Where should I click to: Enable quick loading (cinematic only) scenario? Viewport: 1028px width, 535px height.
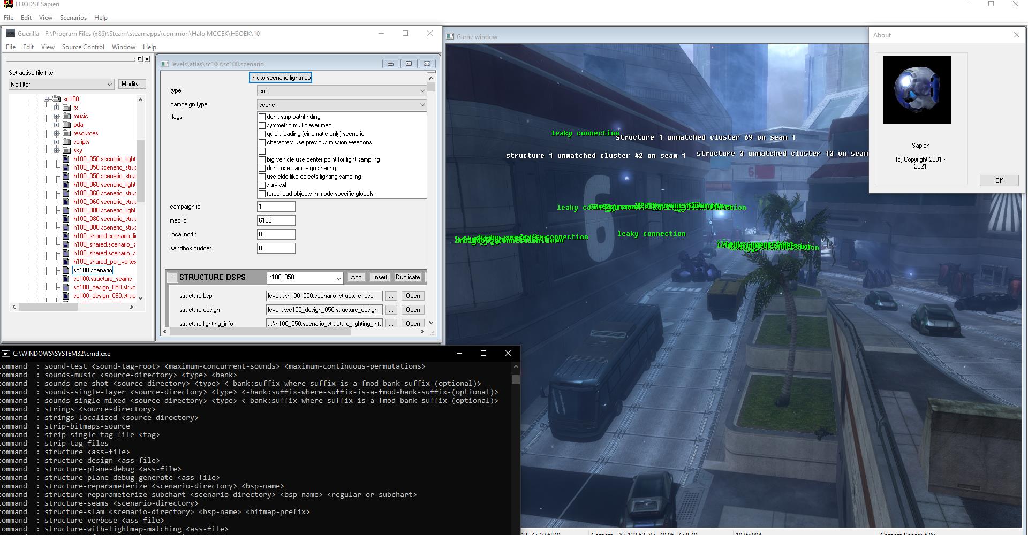(262, 134)
